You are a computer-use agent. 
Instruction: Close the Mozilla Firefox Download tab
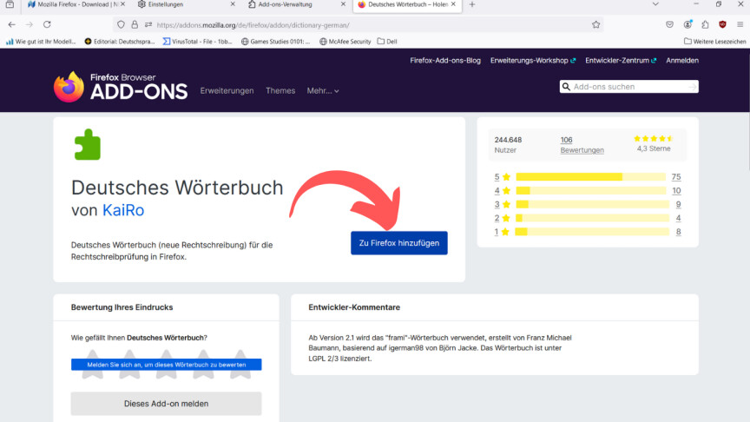coord(122,4)
